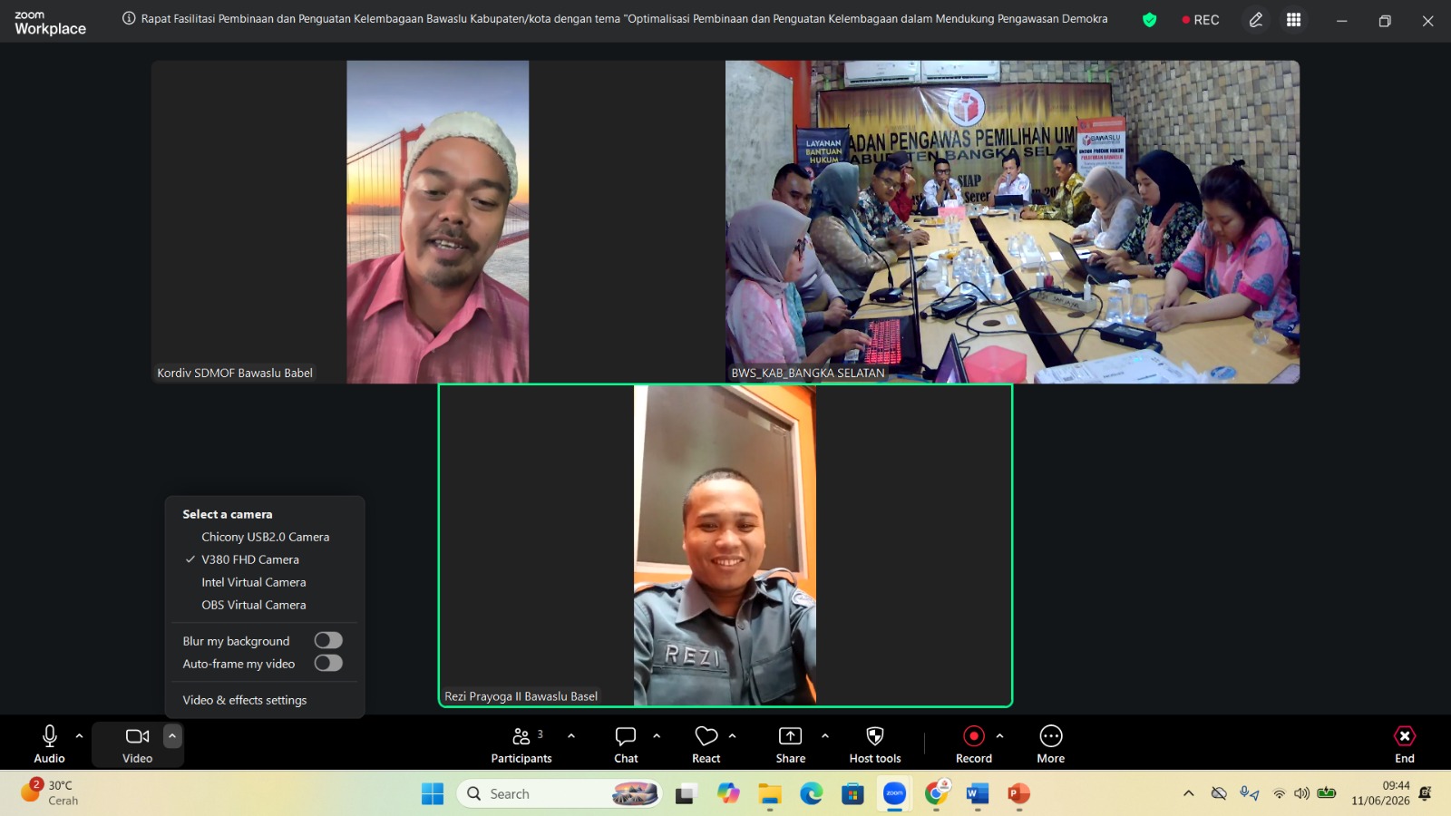This screenshot has width=1451, height=816.
Task: Click the green encryption shield icon
Action: [x=1150, y=20]
